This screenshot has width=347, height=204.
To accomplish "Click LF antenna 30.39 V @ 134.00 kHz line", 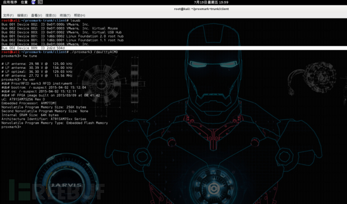I will click(37, 68).
